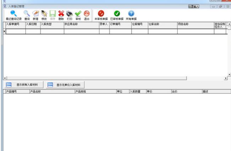Click the 产品名称 column header

click(x=52, y=91)
